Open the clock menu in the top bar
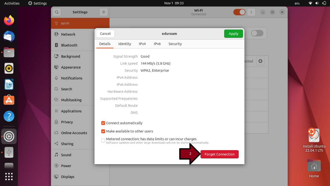Viewport: 330px width, 186px height. [174, 3]
